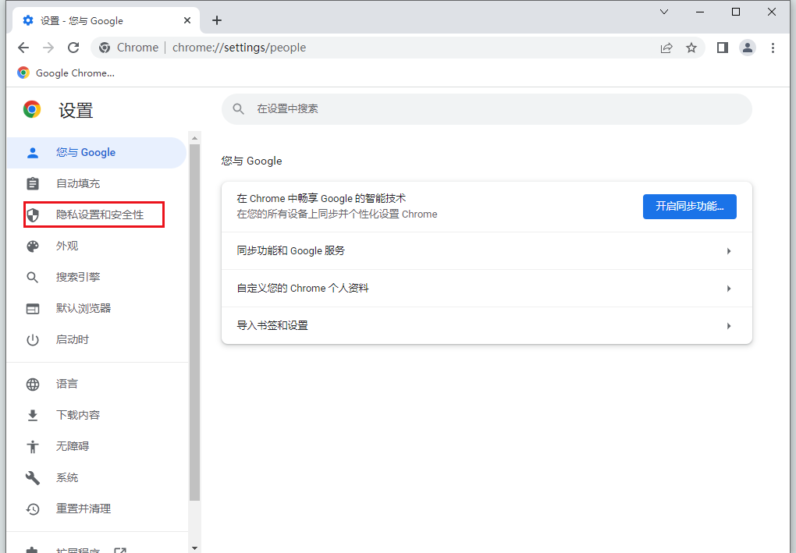
Task: Share this page via the share icon
Action: tap(666, 48)
